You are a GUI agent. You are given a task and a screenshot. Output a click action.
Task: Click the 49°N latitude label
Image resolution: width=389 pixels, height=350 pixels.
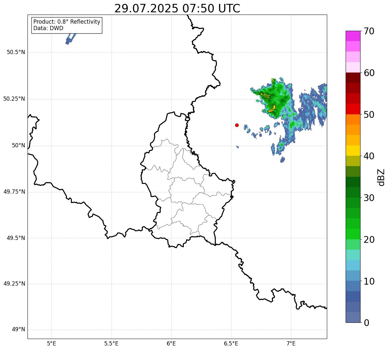[x=18, y=330]
